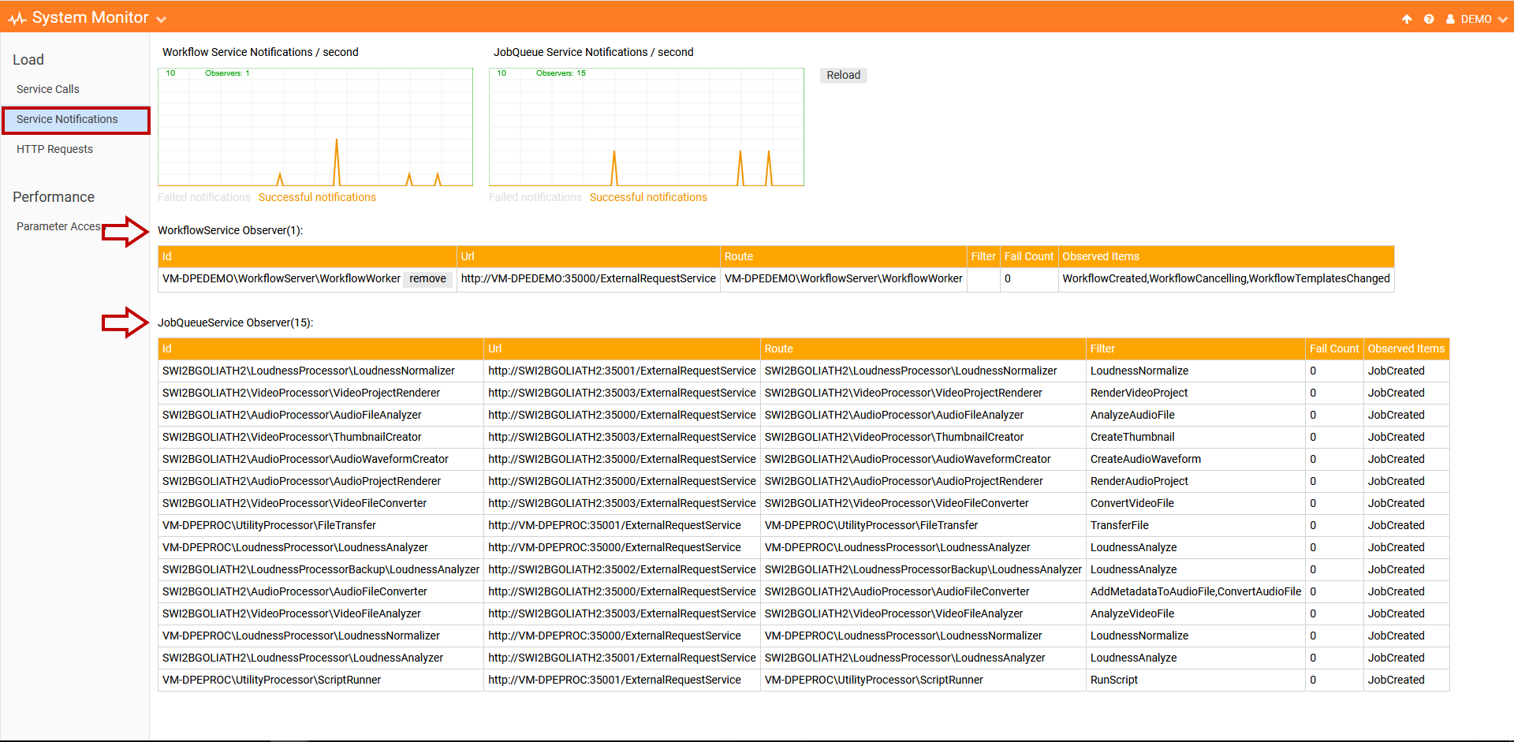Screen dimensions: 1514x742
Task: Remove the WorkflowWorker observer
Action: tap(427, 278)
